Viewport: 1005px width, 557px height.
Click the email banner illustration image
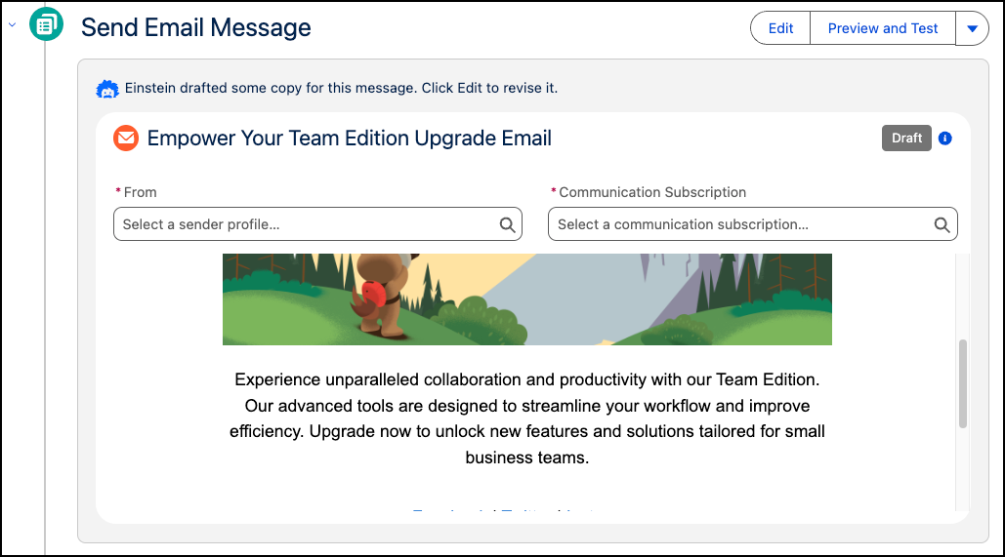pyautogui.click(x=526, y=298)
